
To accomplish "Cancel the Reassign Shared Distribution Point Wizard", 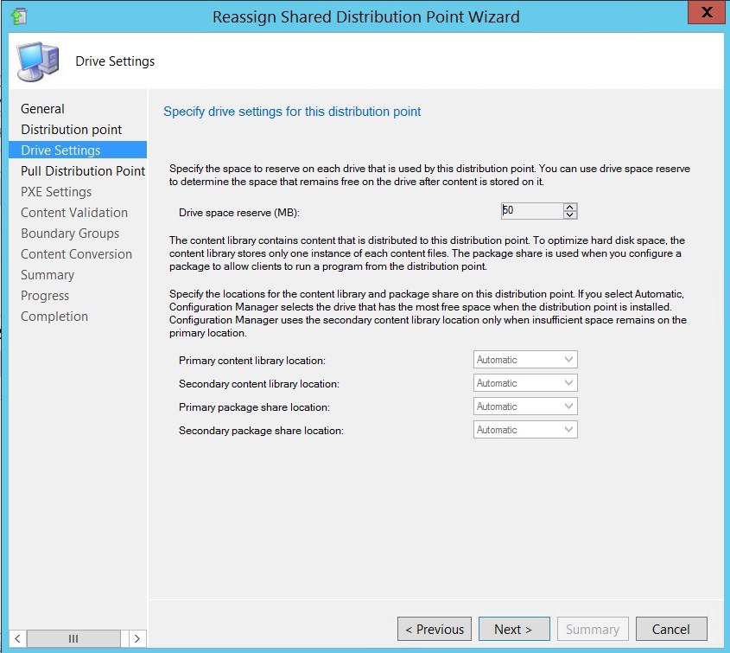I will (x=671, y=629).
